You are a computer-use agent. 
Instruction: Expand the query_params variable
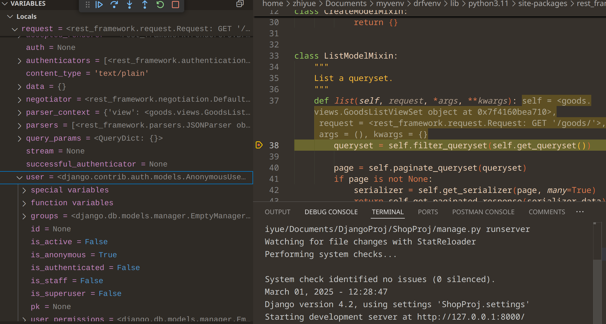click(x=19, y=138)
